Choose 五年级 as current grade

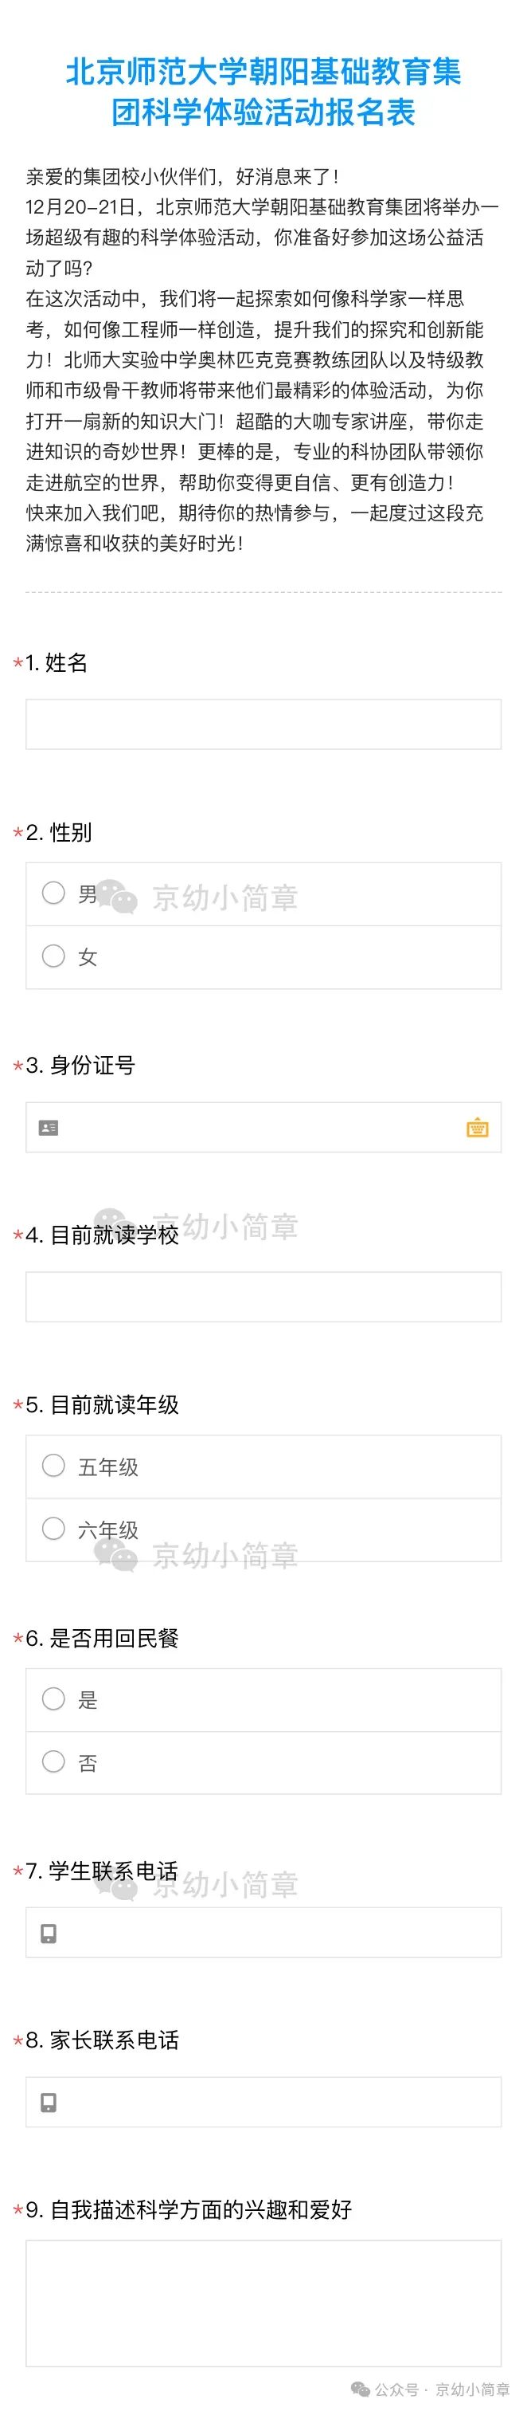54,1467
